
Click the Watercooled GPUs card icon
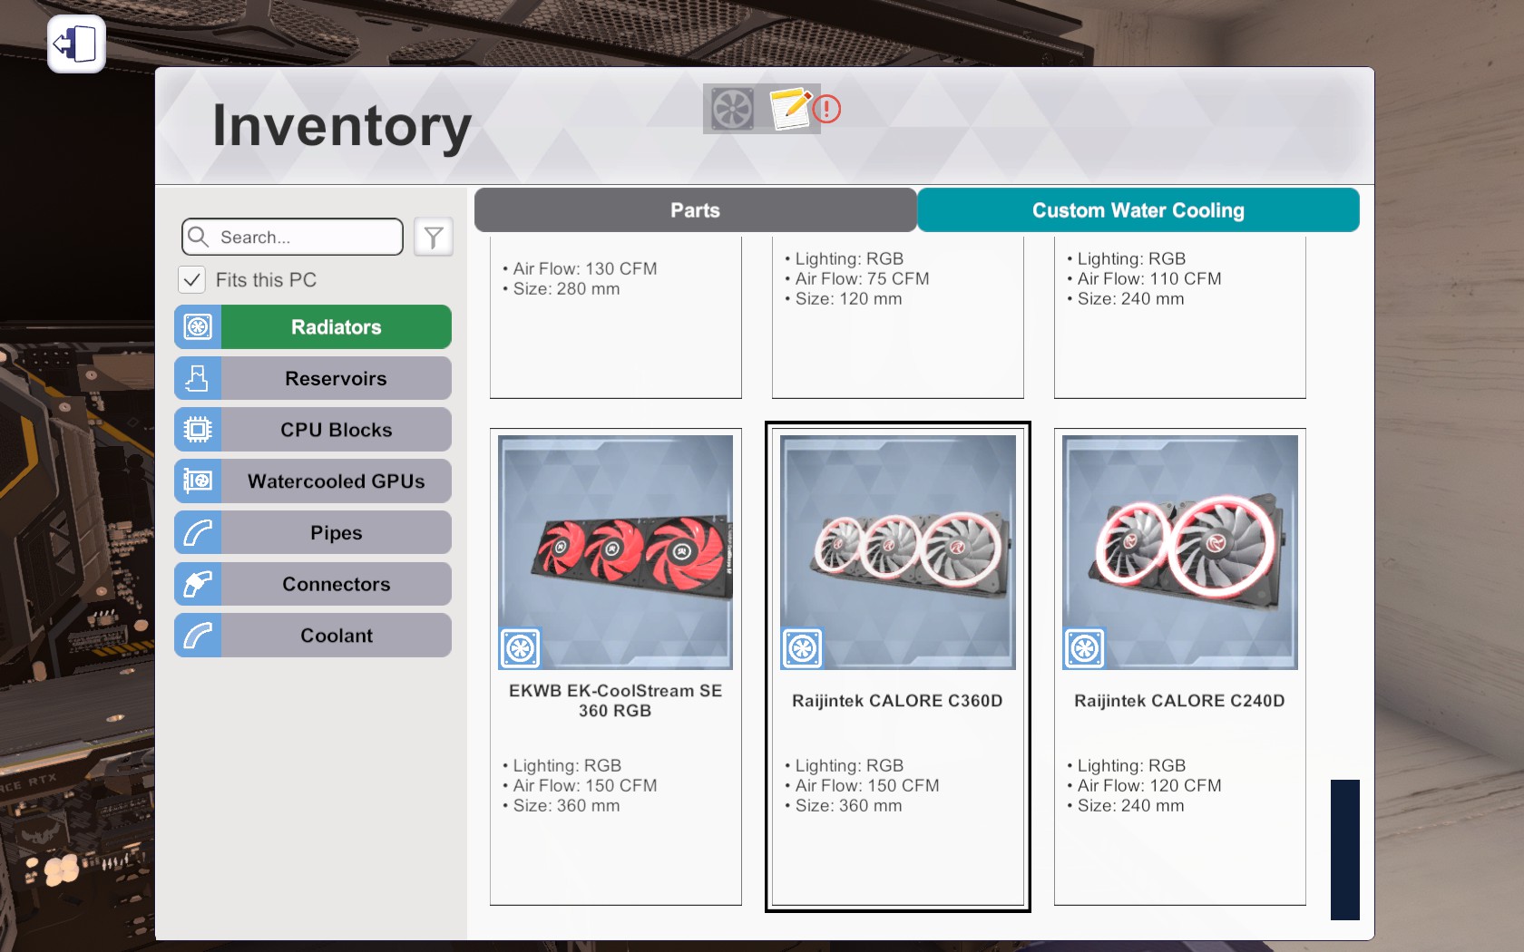pos(198,481)
